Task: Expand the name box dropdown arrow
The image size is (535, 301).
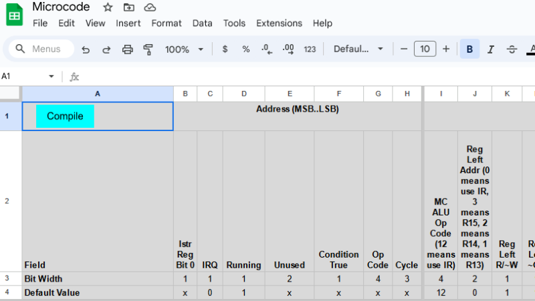Action: pyautogui.click(x=51, y=76)
